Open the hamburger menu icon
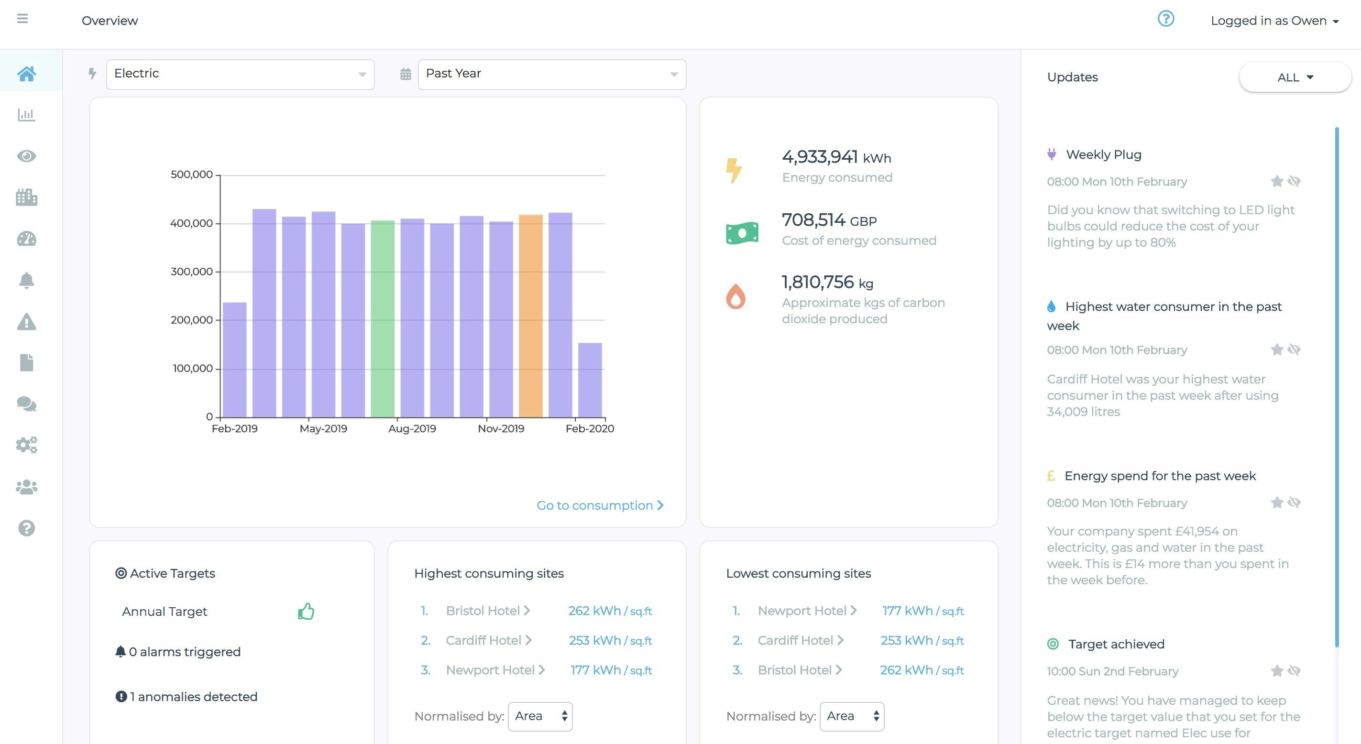 [x=22, y=19]
